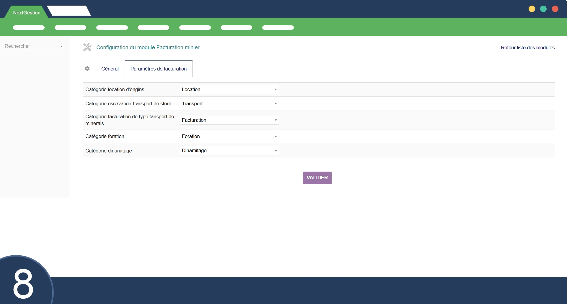This screenshot has height=304, width=567.
Task: Open the Dinamitage category dropdown
Action: [229, 151]
